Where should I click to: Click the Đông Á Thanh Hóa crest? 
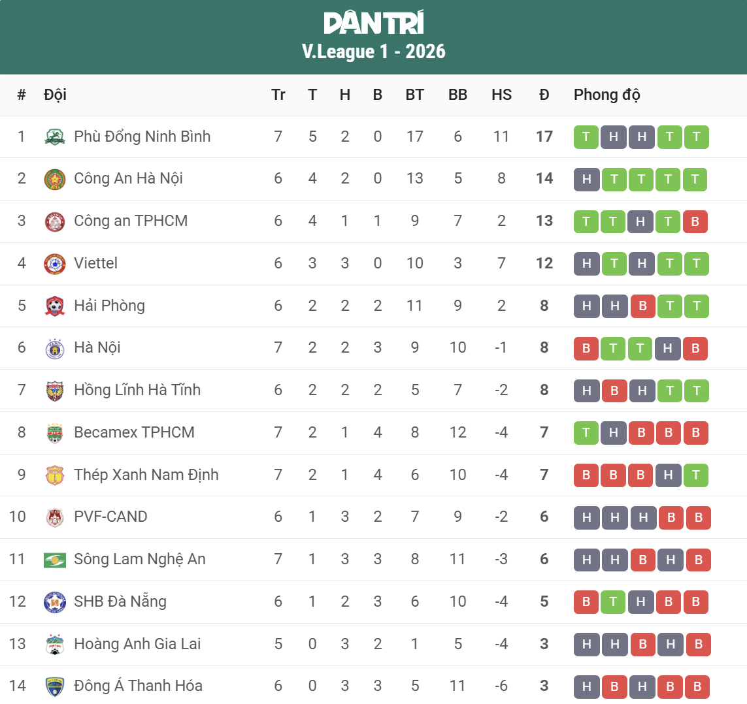[x=55, y=686]
